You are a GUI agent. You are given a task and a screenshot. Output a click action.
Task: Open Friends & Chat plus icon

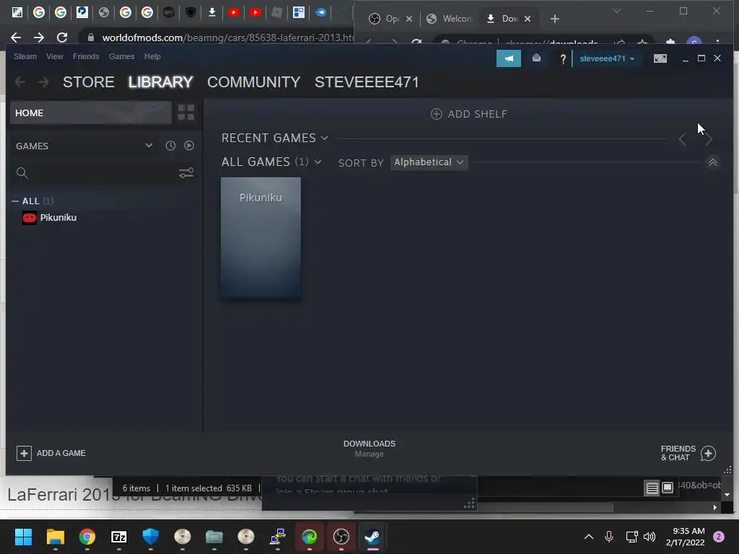(708, 453)
